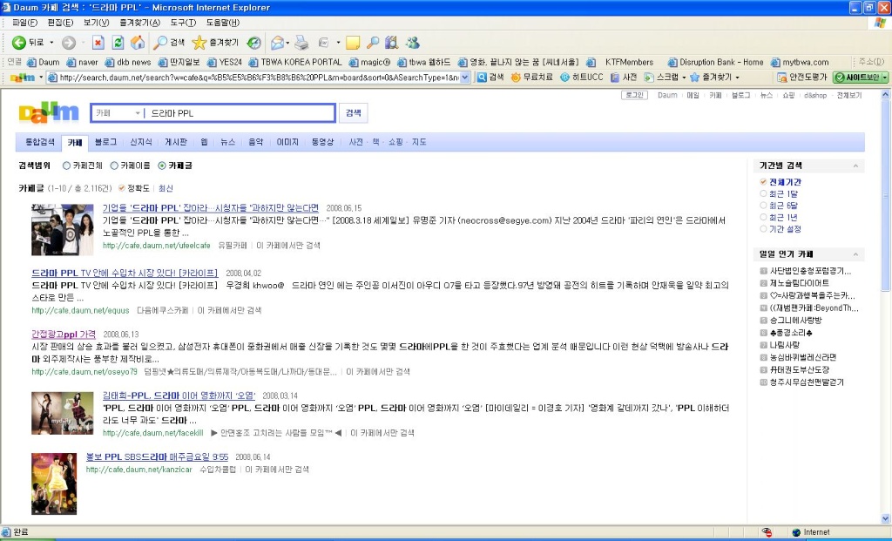
Task: Sort results by 최신 link
Action: (x=166, y=188)
